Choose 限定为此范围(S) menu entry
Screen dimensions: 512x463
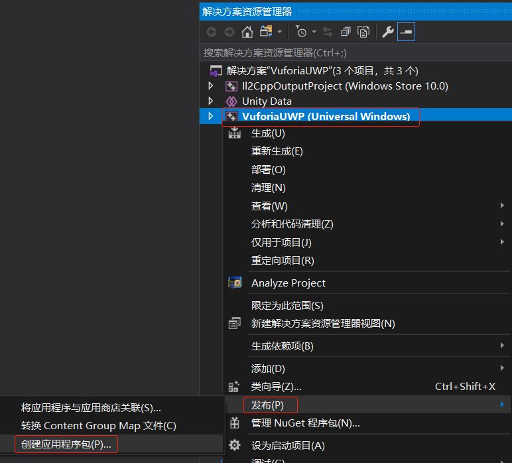(x=367, y=306)
